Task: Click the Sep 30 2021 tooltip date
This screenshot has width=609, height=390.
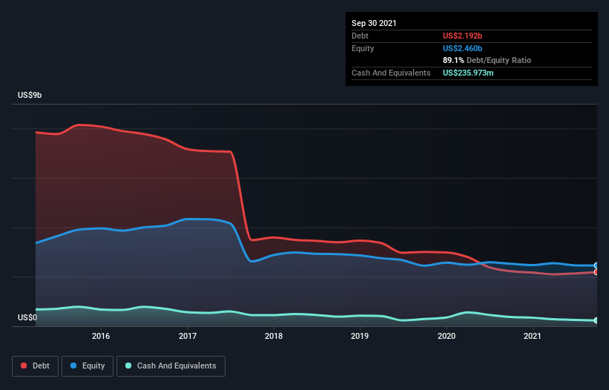Action: coord(374,23)
